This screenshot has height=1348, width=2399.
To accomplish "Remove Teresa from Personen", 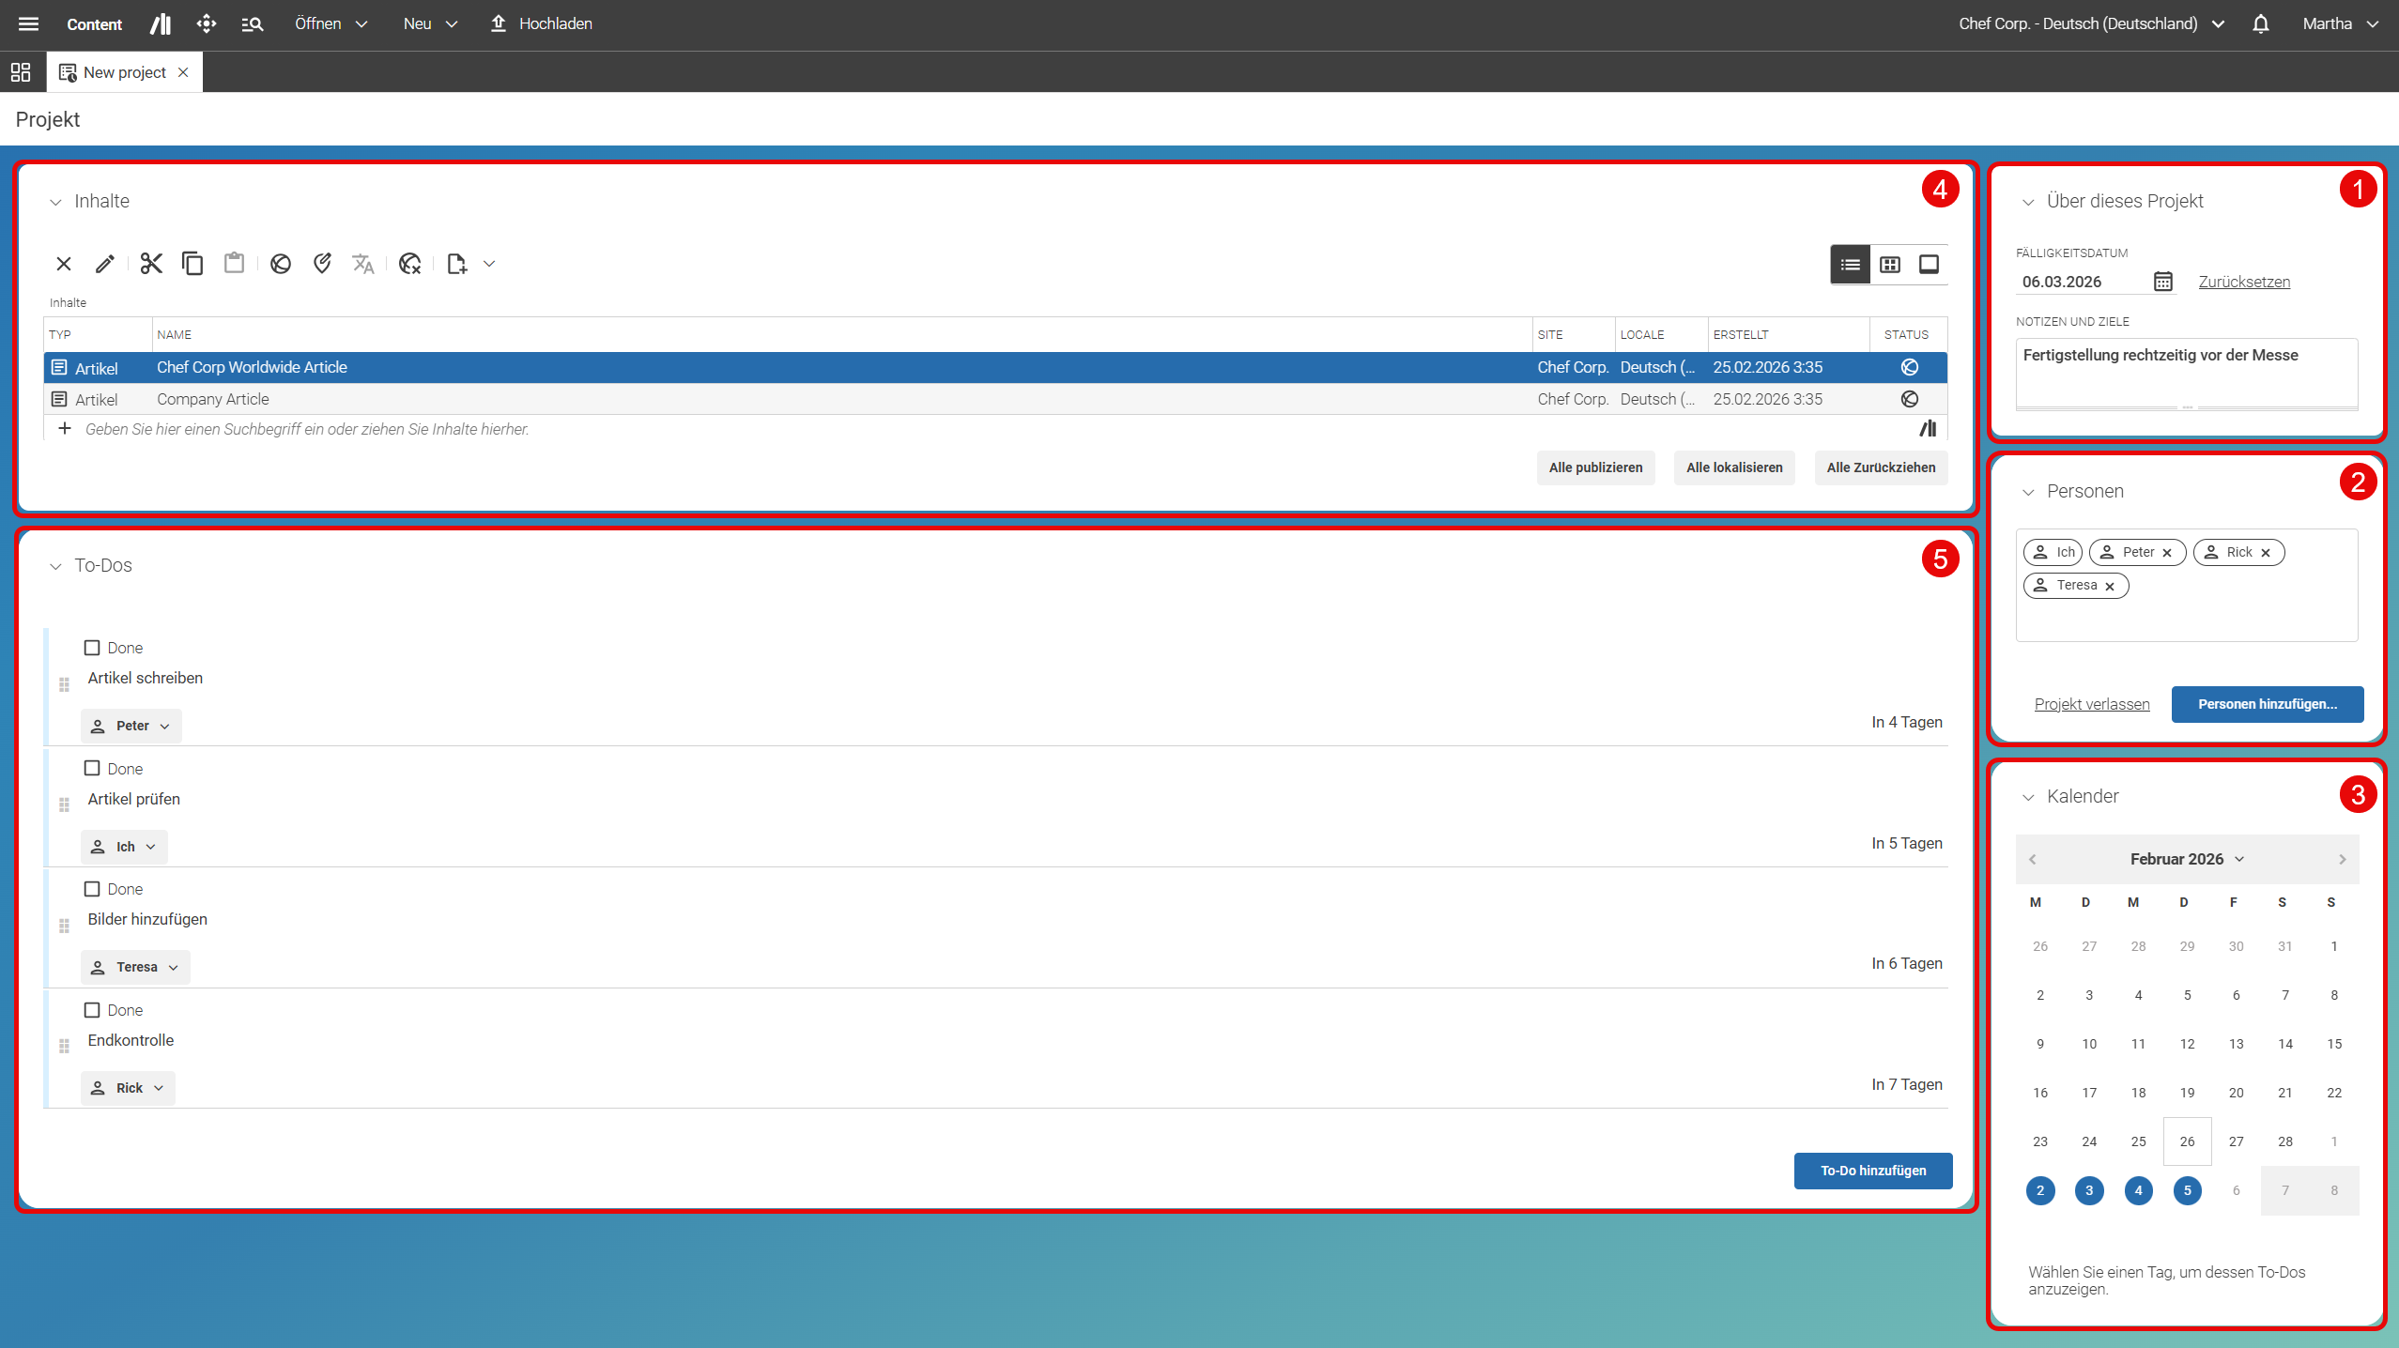I will coord(2110,586).
